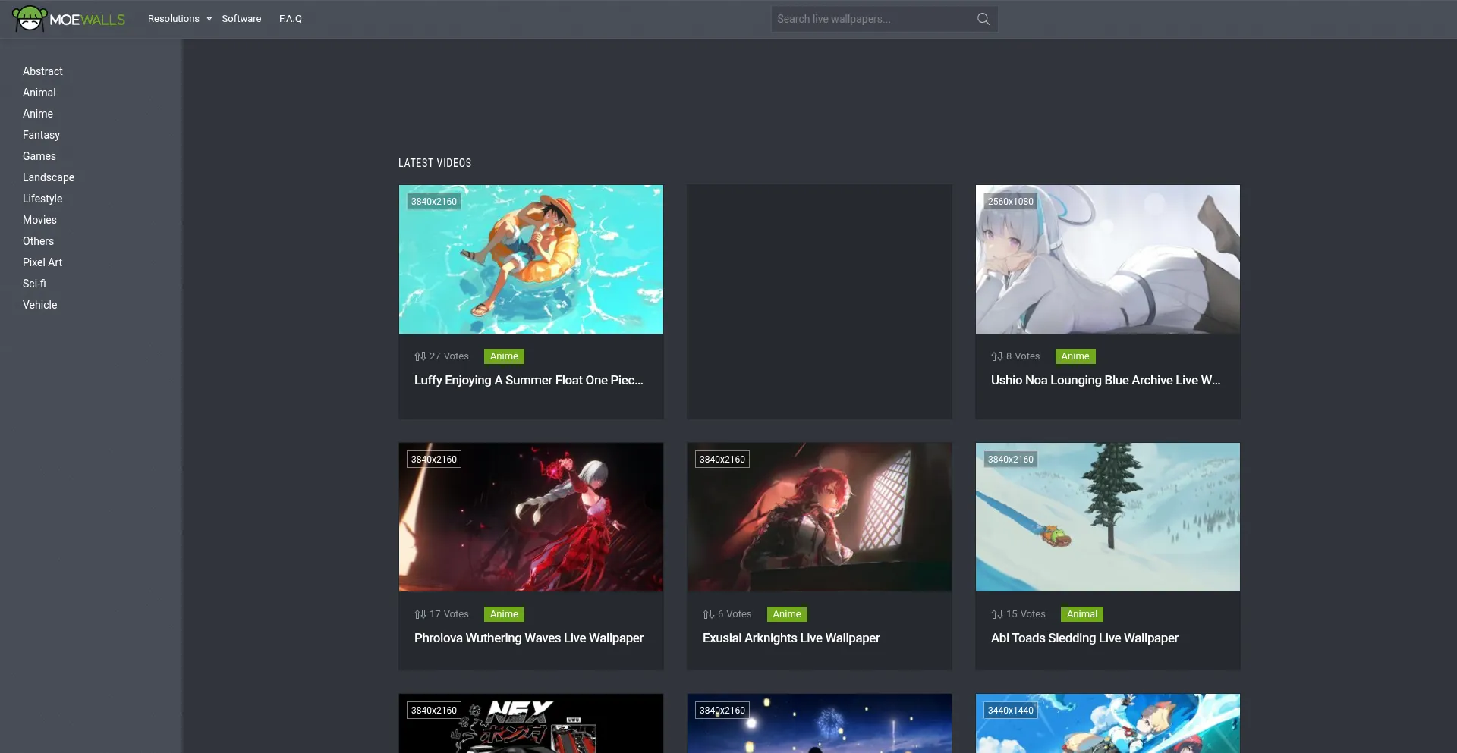Screen dimensions: 1457x753
Task: Click the MoeWalls logo
Action: (x=69, y=18)
